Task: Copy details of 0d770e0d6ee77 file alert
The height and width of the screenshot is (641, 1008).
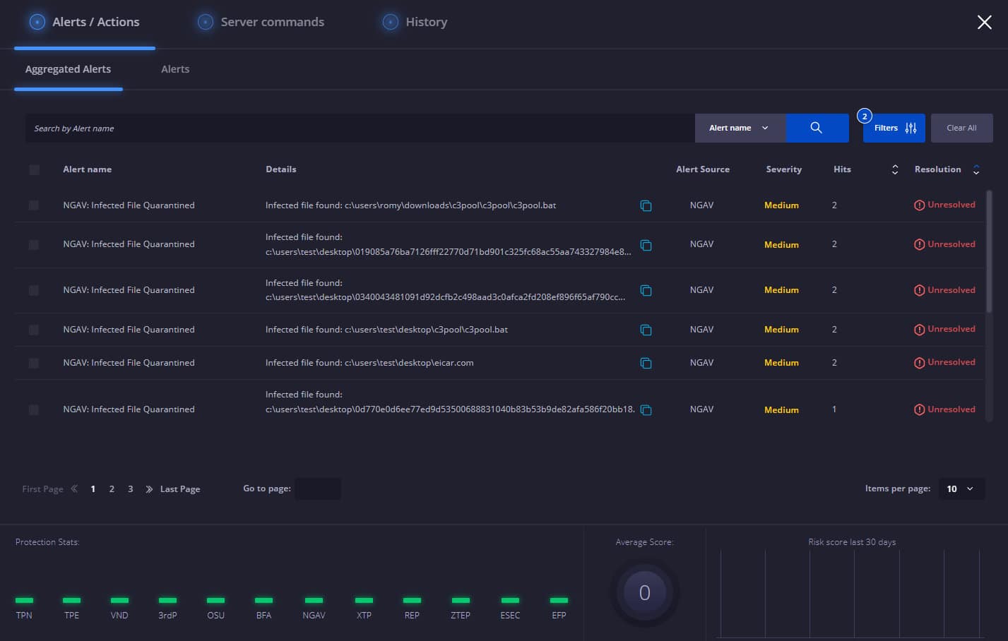Action: pos(646,409)
